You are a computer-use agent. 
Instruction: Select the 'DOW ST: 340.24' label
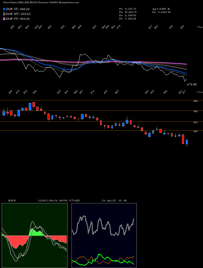tap(17, 9)
